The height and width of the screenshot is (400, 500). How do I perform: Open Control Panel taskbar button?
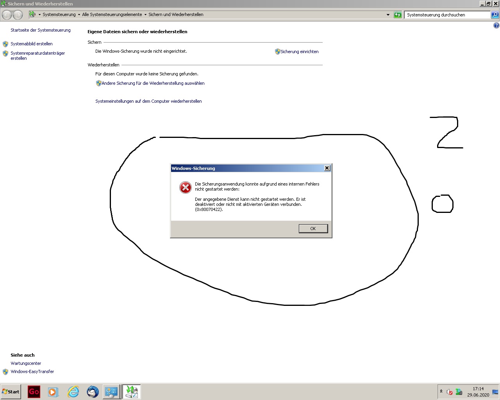(x=111, y=392)
